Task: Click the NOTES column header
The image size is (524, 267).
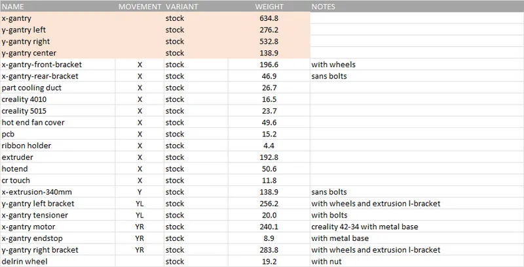Action: point(325,7)
